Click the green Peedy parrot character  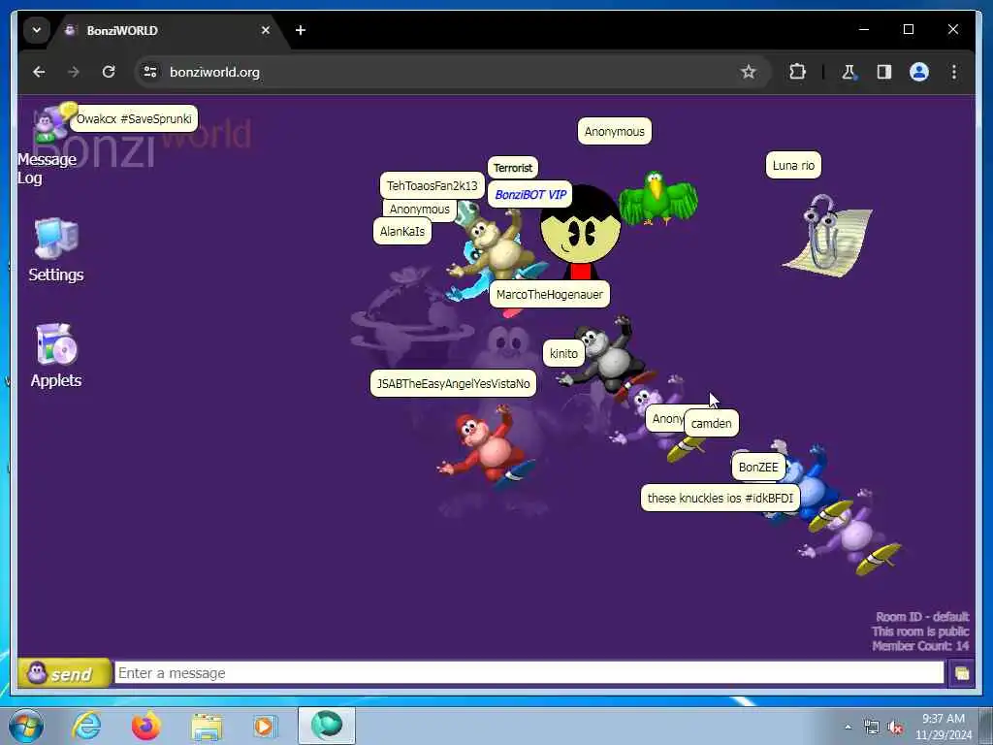coord(657,199)
